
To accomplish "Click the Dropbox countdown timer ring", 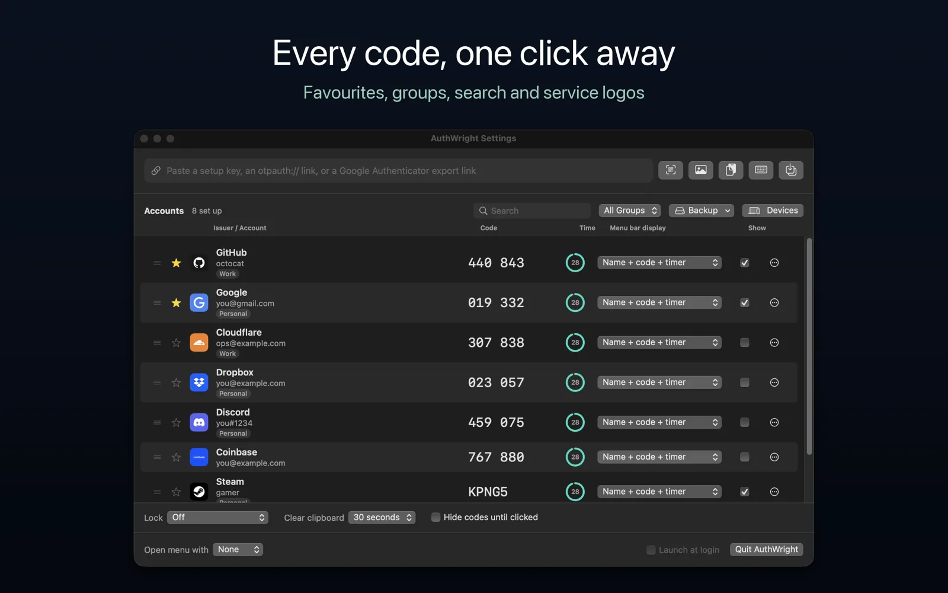I will point(575,382).
